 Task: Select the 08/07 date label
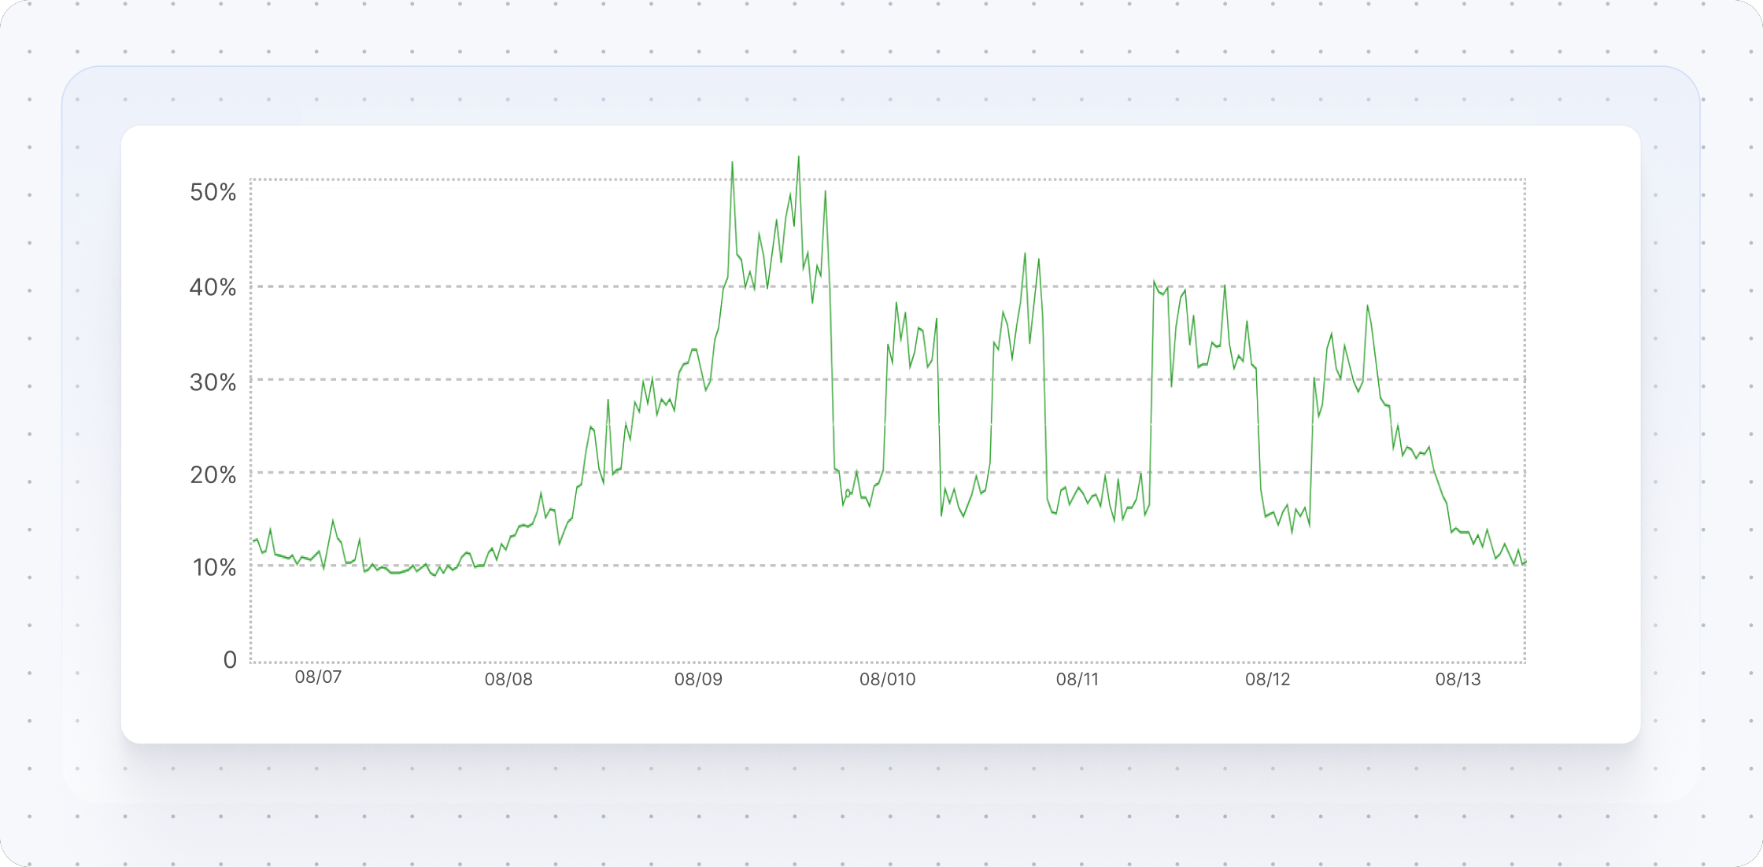pos(318,677)
